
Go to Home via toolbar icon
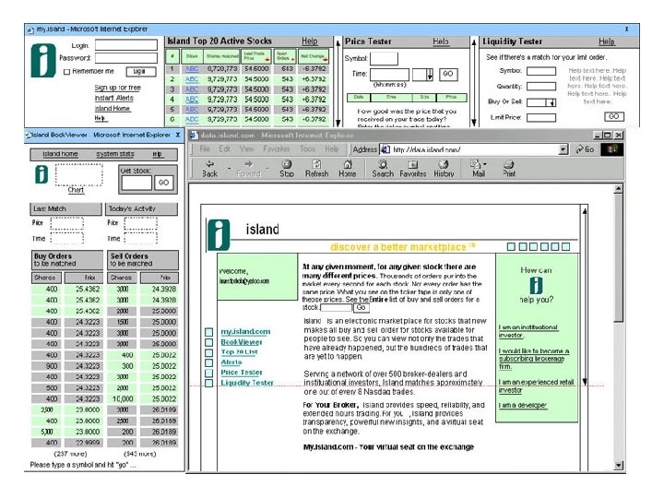click(x=348, y=164)
